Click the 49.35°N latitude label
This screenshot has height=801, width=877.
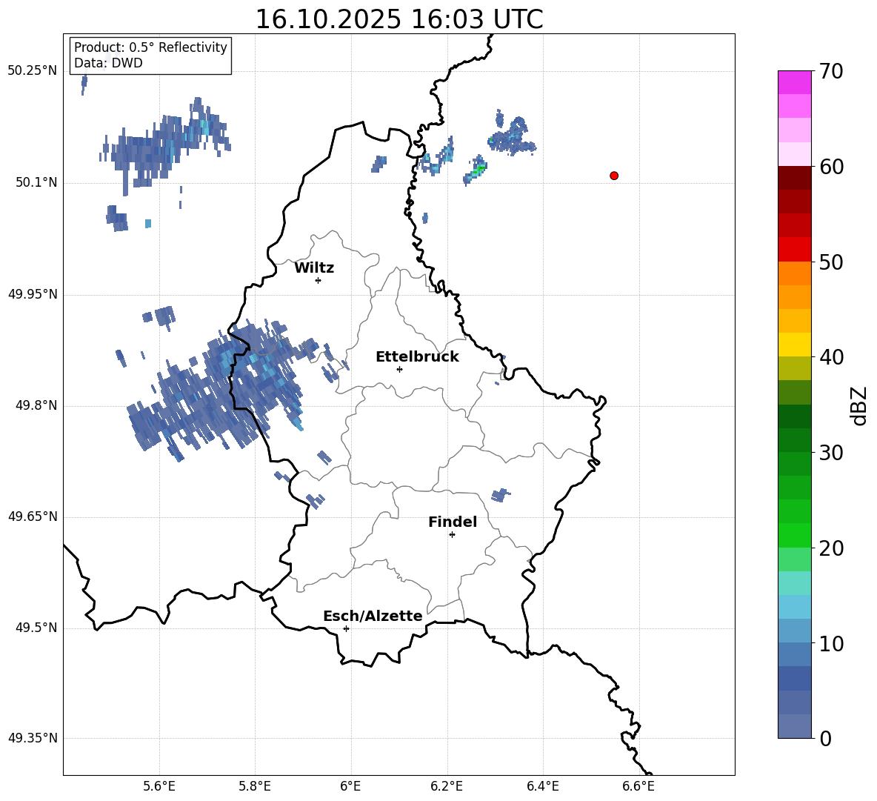point(33,738)
